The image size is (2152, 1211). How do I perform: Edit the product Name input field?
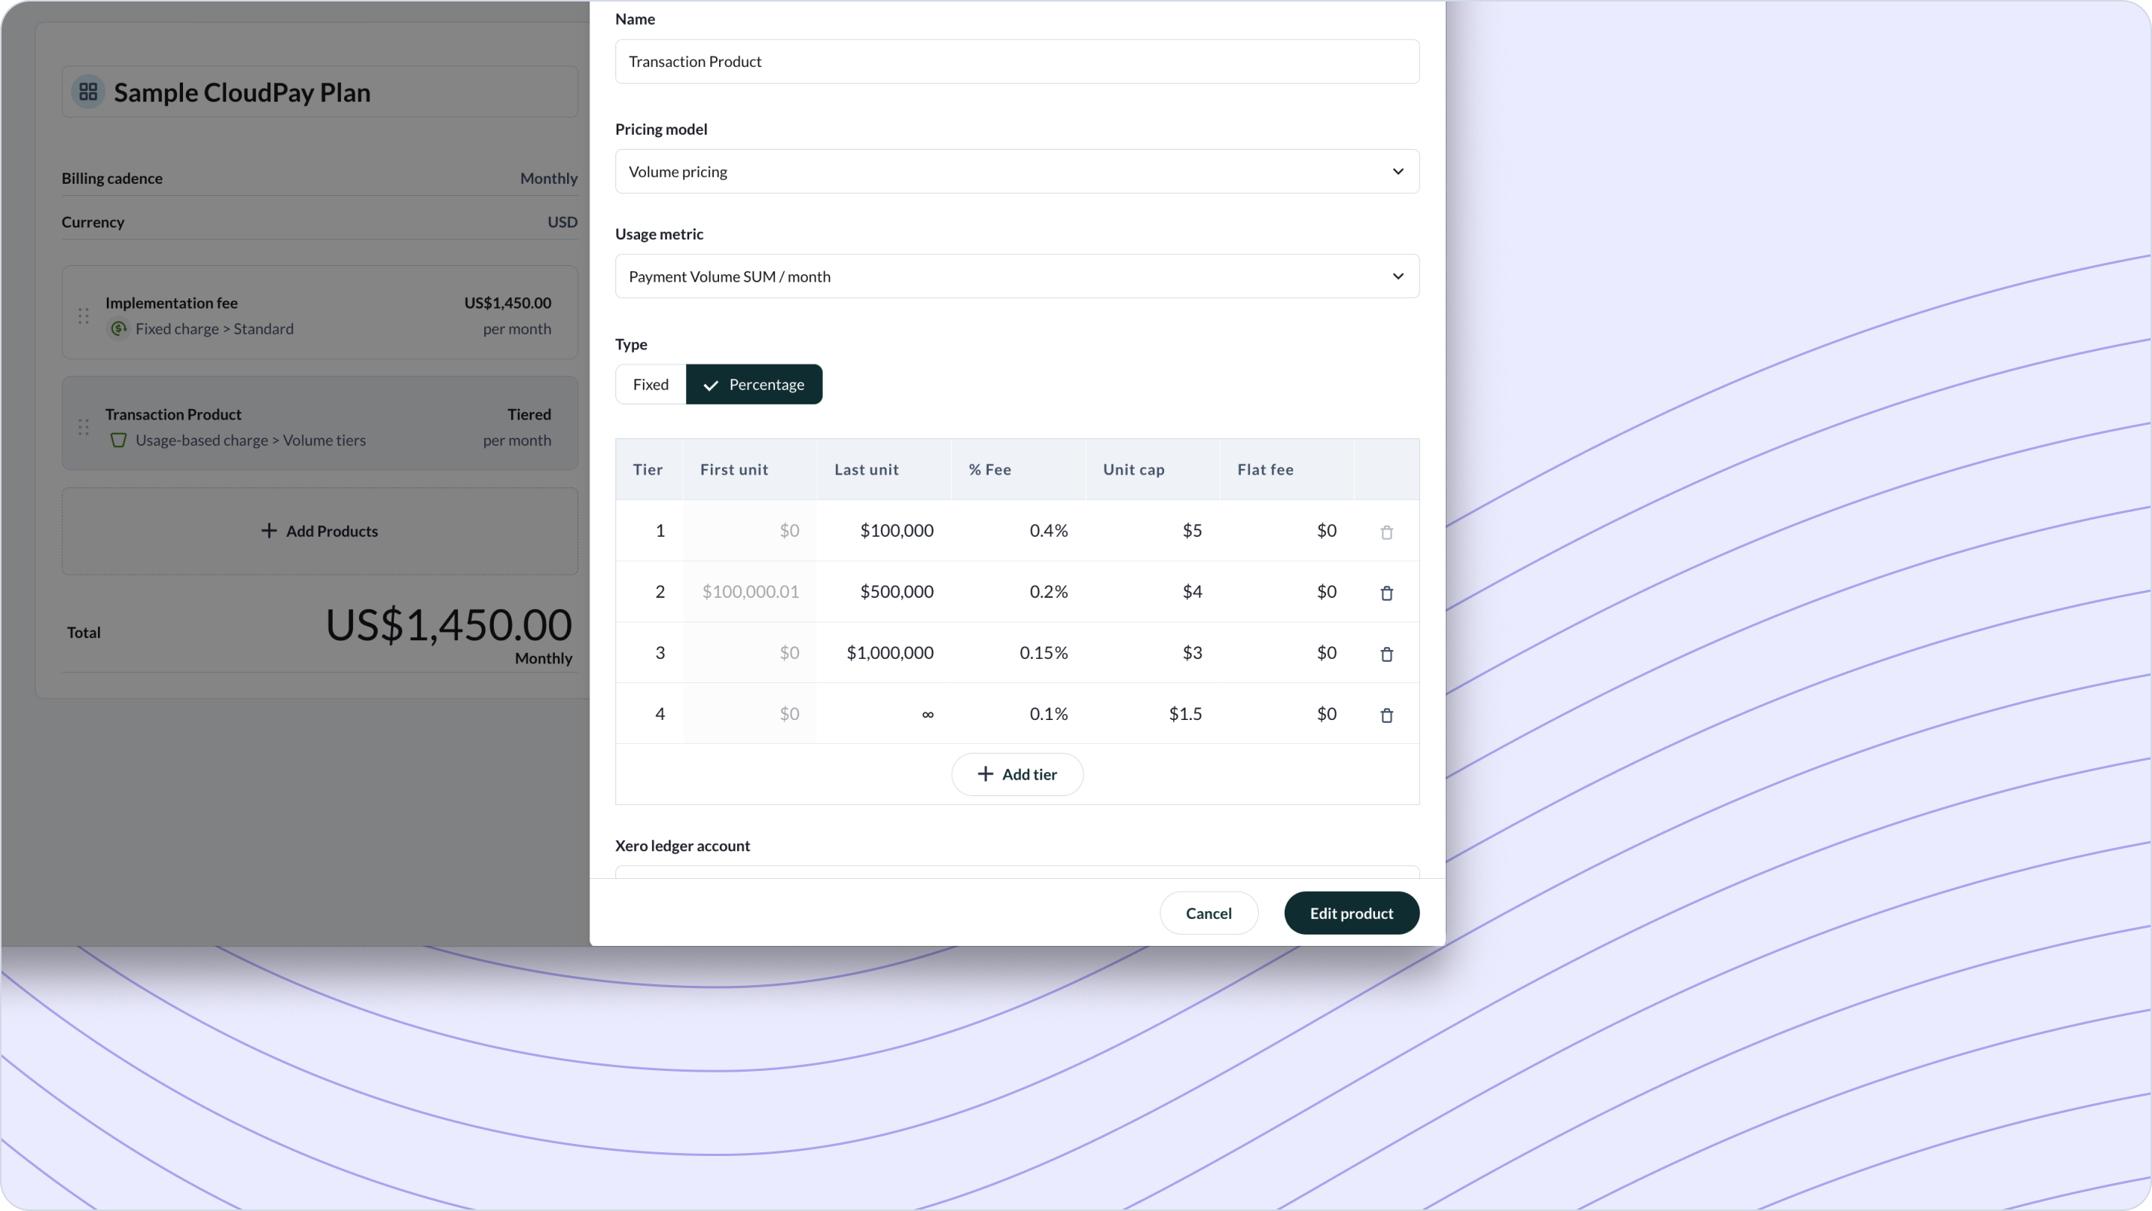1016,62
